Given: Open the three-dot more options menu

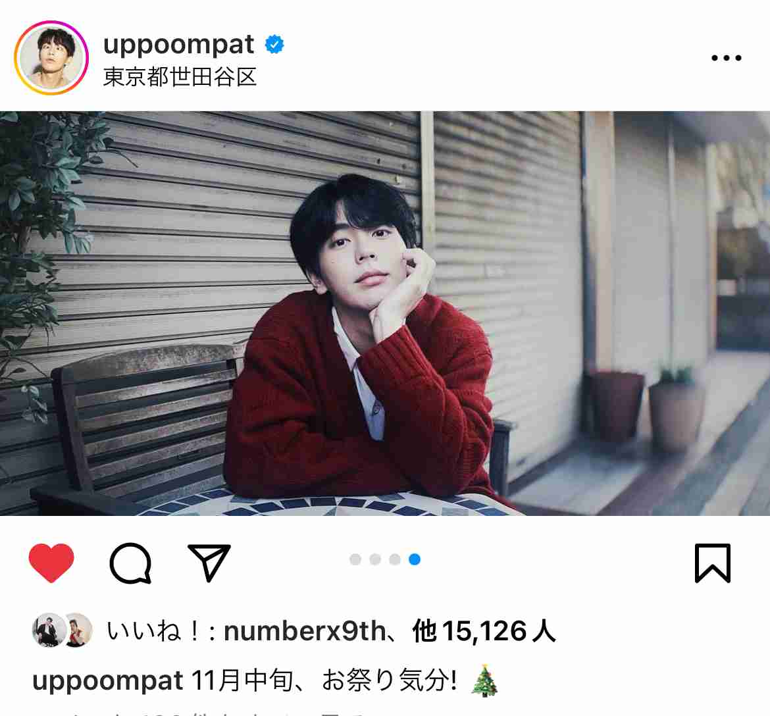Looking at the screenshot, I should pyautogui.click(x=727, y=58).
